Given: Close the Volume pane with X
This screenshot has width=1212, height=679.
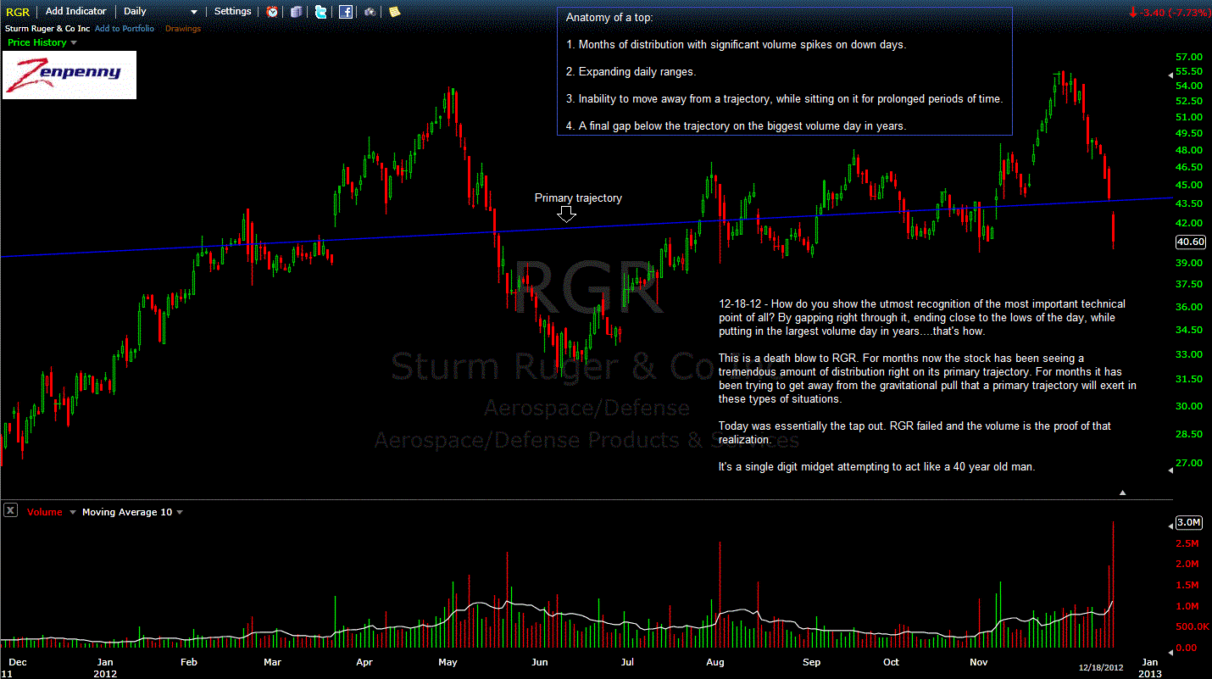Looking at the screenshot, I should tap(10, 510).
